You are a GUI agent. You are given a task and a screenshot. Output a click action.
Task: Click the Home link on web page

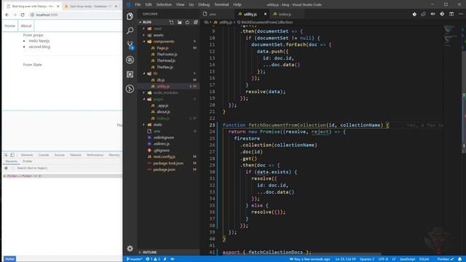pyautogui.click(x=9, y=26)
